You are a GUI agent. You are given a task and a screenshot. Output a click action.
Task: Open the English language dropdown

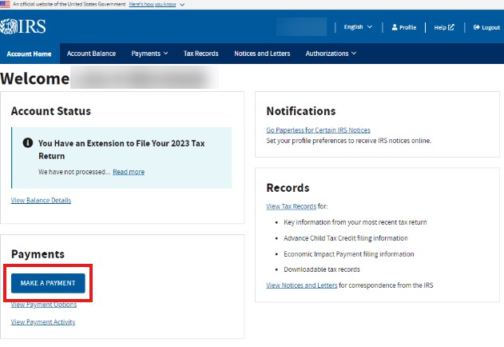coord(358,27)
